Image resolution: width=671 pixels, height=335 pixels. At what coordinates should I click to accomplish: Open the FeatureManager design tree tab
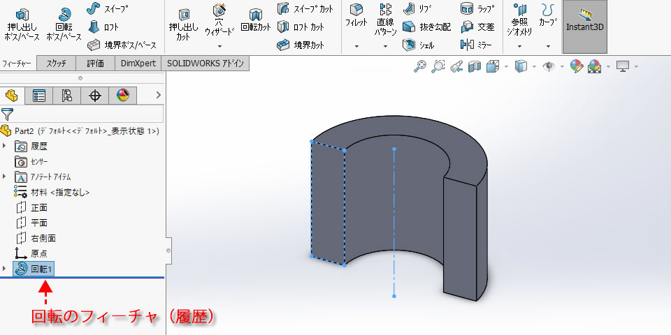click(x=12, y=96)
